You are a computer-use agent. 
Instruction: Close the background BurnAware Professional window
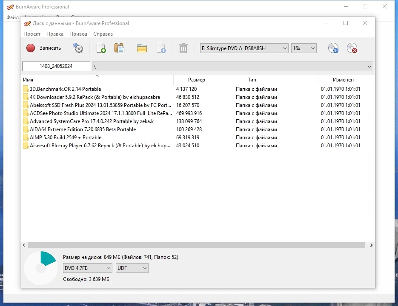385,7
